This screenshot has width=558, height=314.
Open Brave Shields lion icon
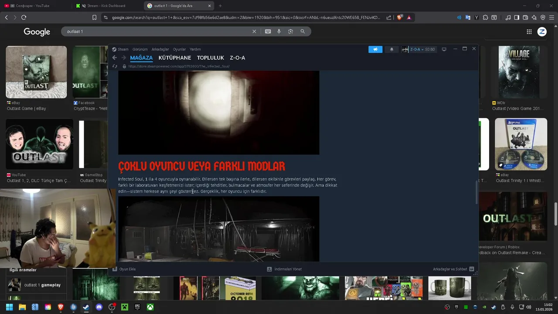(399, 17)
